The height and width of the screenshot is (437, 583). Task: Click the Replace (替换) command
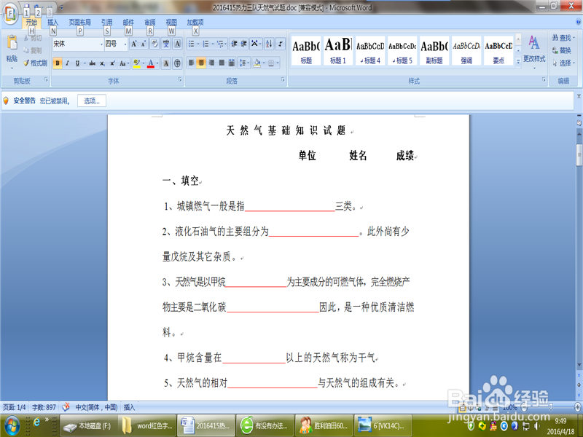(565, 50)
